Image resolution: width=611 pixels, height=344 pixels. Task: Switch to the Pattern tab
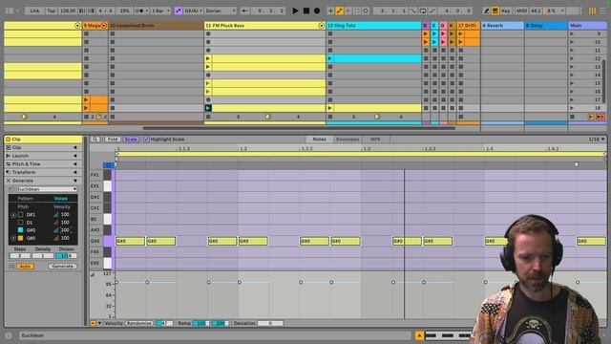click(26, 199)
